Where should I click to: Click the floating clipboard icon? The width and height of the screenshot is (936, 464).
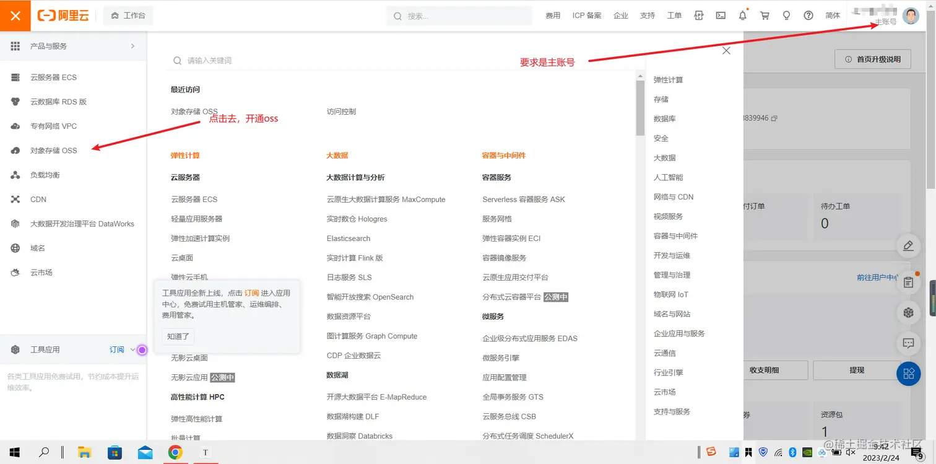[x=908, y=282]
